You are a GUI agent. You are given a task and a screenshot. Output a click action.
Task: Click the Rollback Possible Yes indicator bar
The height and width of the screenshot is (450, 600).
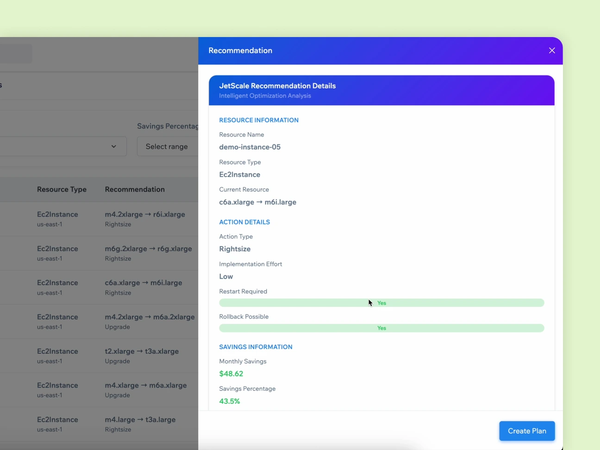pyautogui.click(x=381, y=328)
